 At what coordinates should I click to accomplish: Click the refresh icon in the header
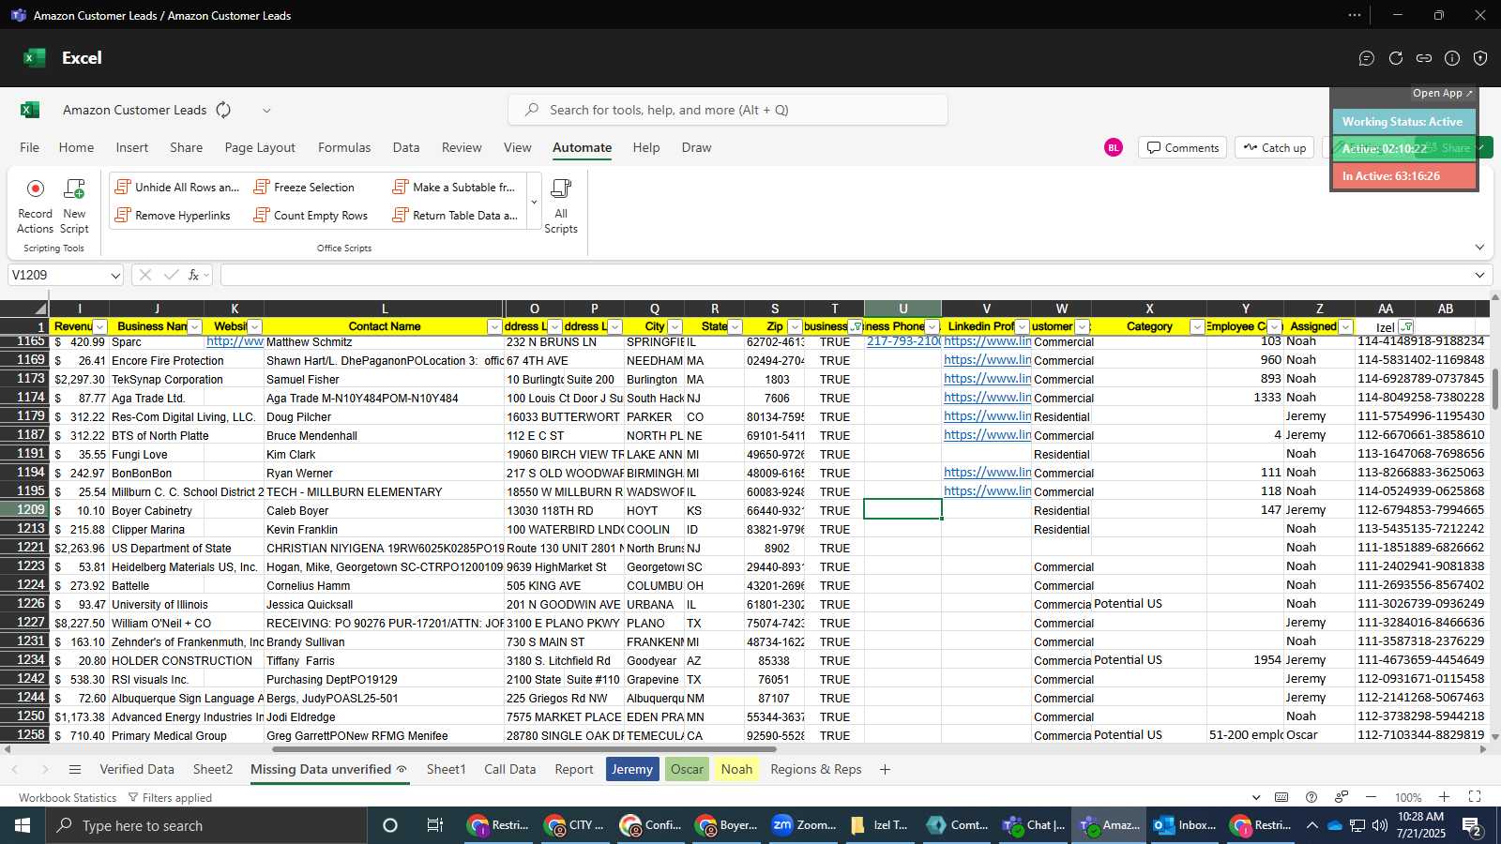(x=1396, y=58)
